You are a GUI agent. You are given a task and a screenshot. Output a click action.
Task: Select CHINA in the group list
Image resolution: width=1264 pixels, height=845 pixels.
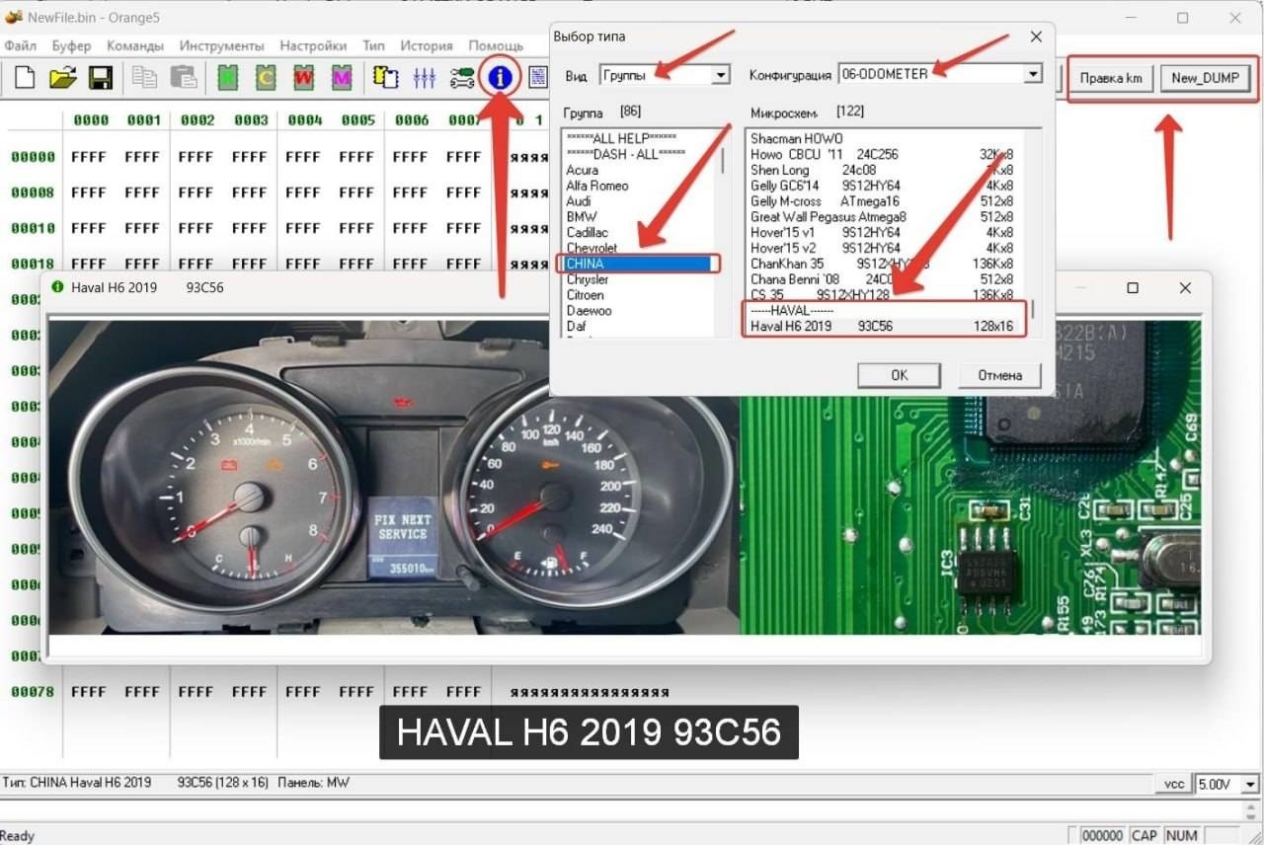(638, 264)
